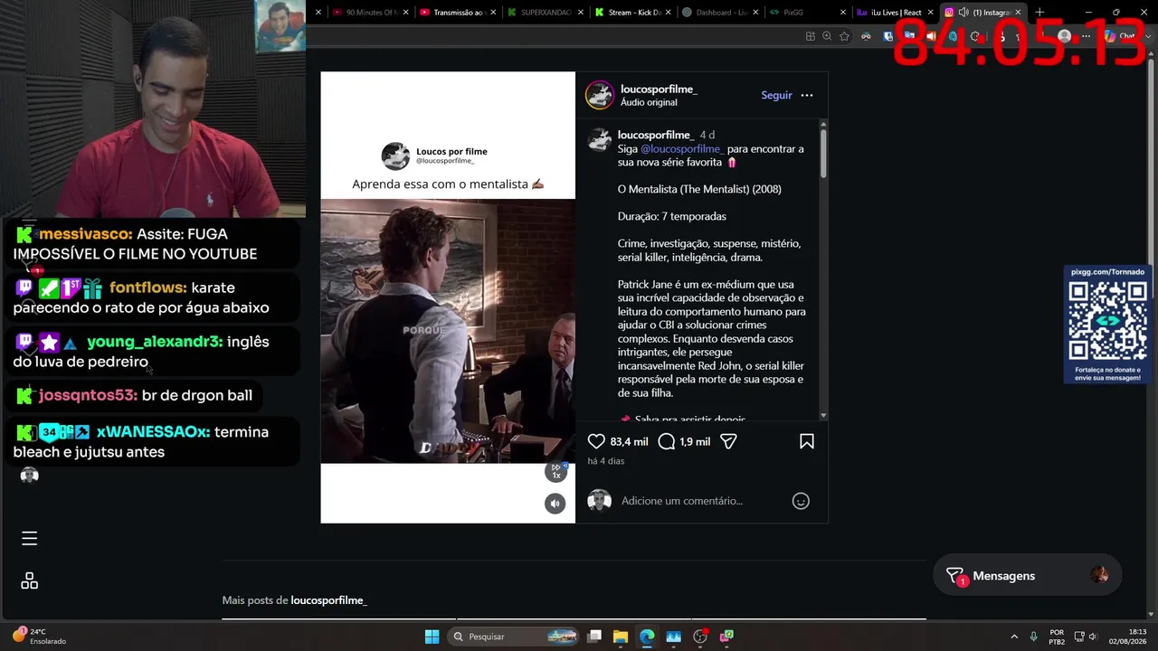Screen dimensions: 1158x651
Task: Open Task View on the taskbar
Action: tap(594, 637)
